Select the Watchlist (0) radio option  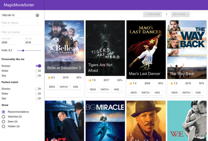3,117
